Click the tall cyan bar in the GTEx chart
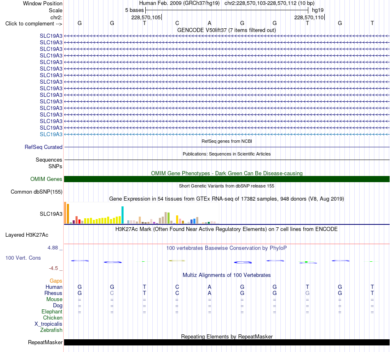Viewport: 390px width, 352px height. tap(122, 215)
